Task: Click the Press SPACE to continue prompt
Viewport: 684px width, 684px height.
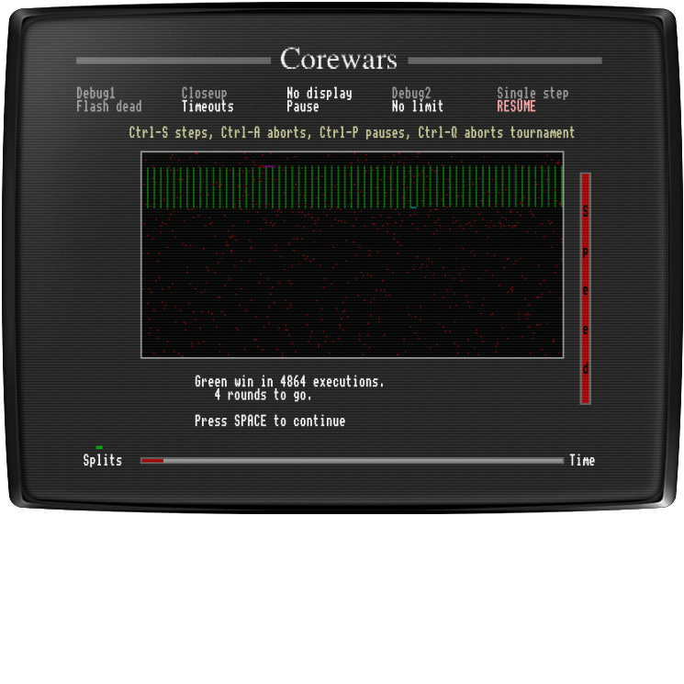Action: tap(270, 420)
